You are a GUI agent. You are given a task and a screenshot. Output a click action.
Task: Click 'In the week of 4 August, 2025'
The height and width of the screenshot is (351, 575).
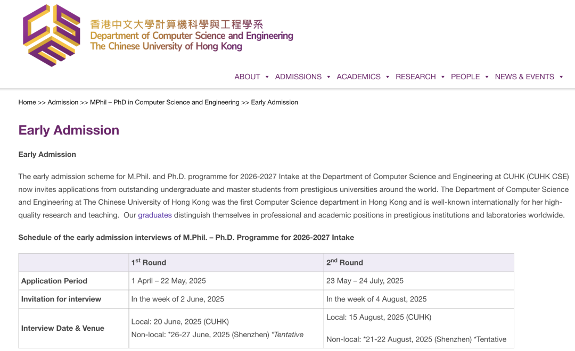[376, 299]
